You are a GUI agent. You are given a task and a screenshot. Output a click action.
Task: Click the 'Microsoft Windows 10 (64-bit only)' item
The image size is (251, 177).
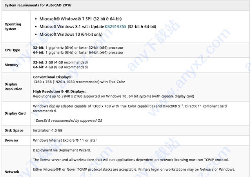71,34
